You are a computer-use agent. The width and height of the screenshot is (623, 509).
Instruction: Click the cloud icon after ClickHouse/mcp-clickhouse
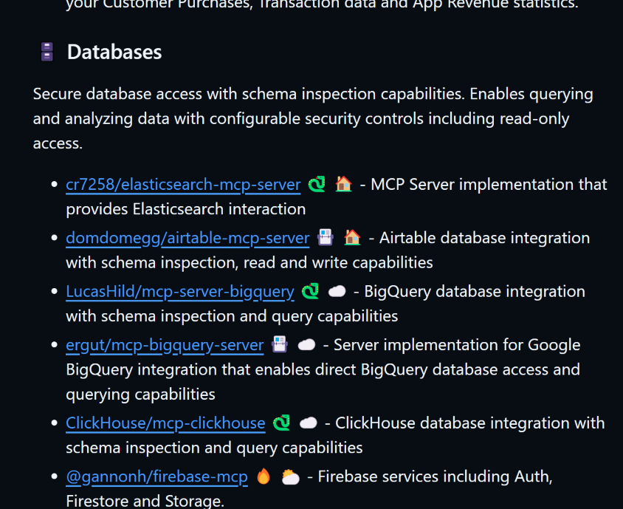308,423
